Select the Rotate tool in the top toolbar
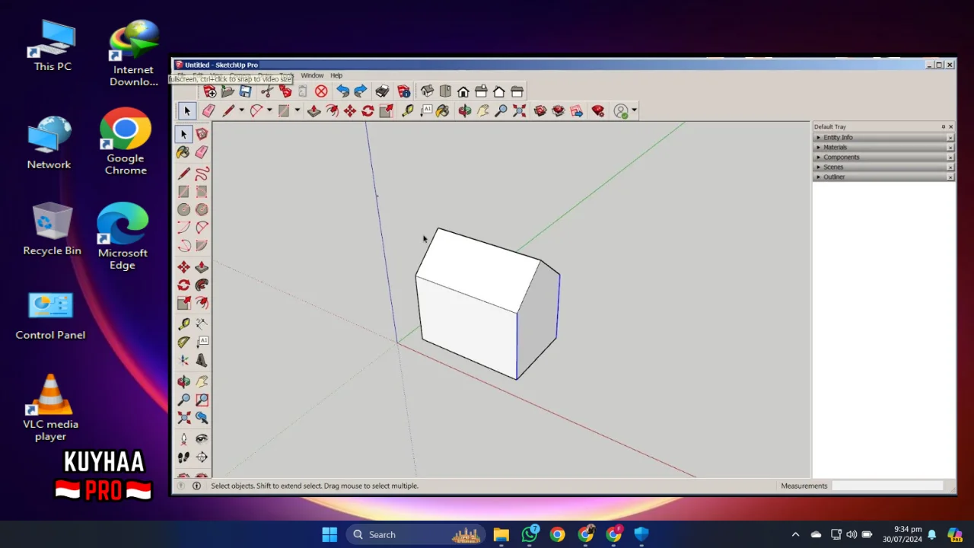 point(368,111)
